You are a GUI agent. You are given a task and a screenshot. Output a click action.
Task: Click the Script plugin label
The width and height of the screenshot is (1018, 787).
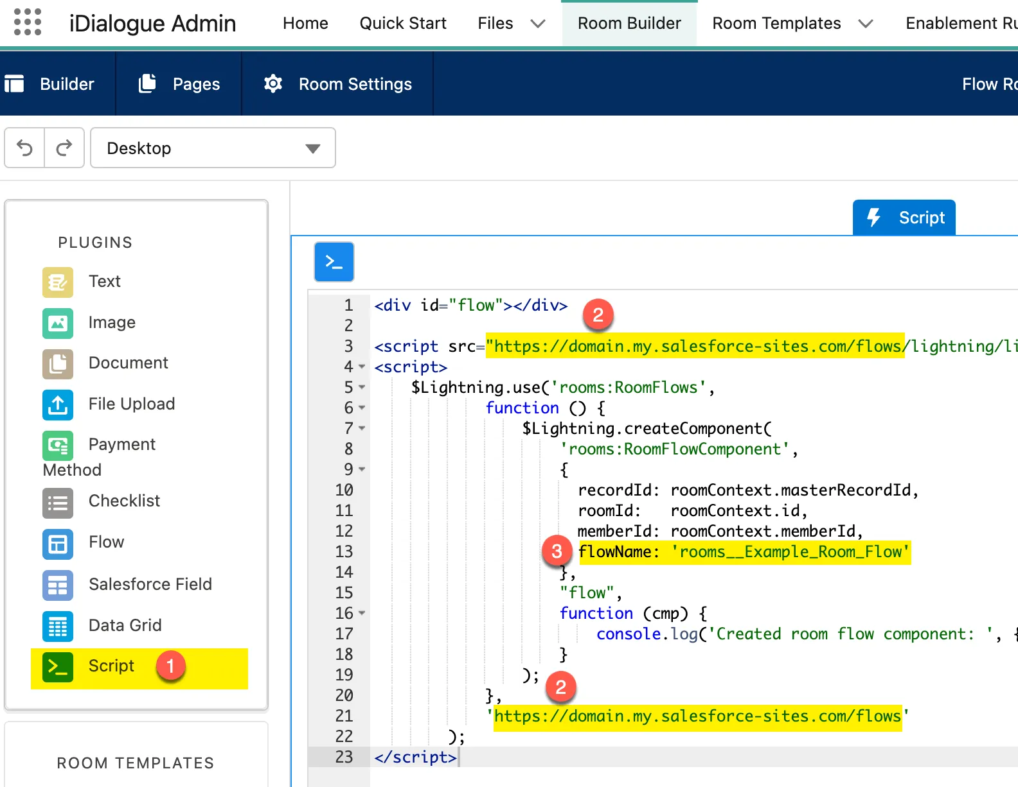pyautogui.click(x=111, y=666)
